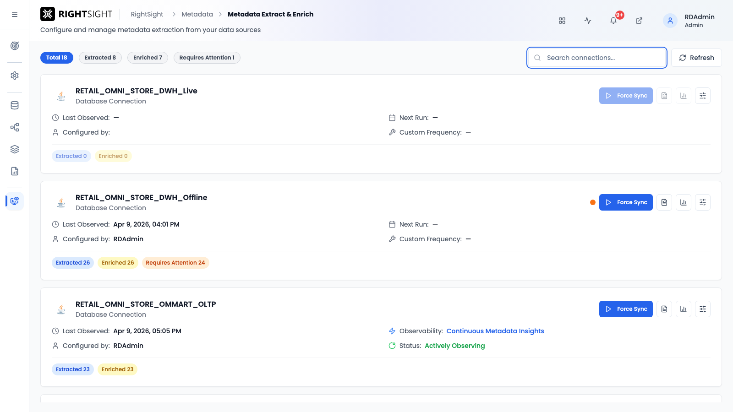Click orange status dot on DWH_Offline

pos(593,202)
